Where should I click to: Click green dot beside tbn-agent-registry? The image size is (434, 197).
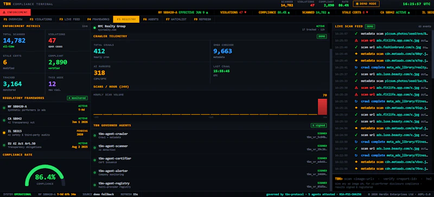click(94, 185)
